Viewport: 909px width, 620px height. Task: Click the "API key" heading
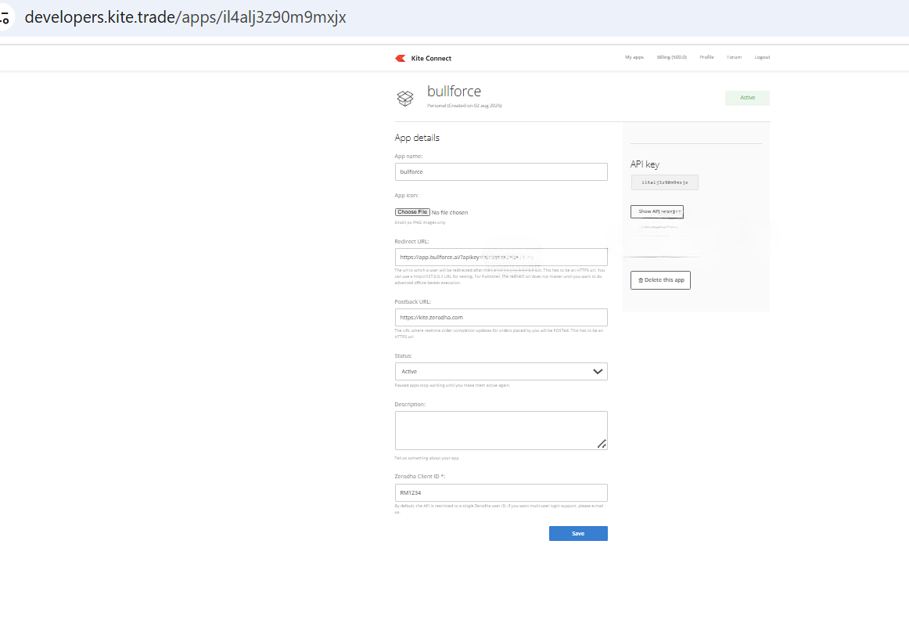tap(645, 164)
